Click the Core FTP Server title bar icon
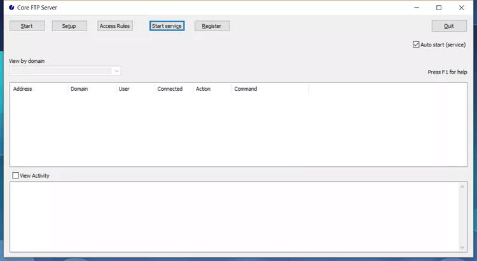This screenshot has height=261, width=477. click(11, 8)
